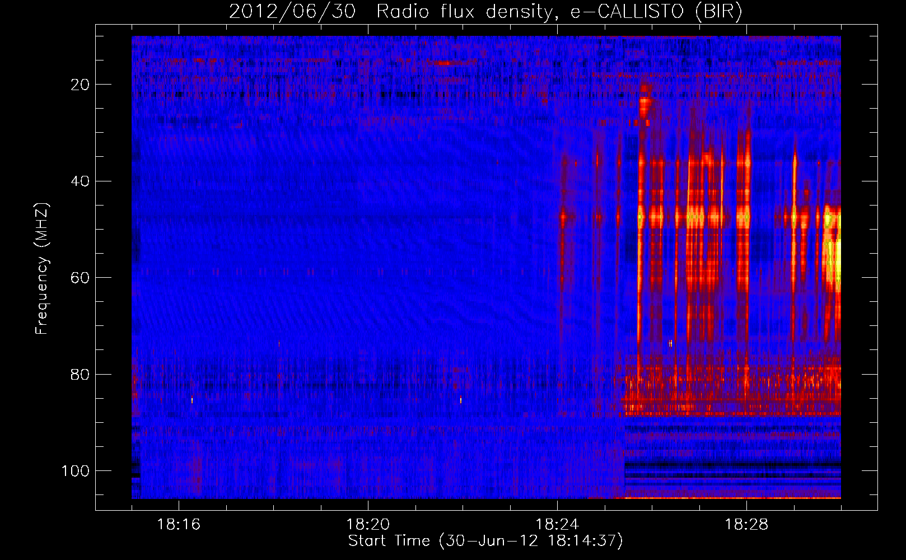Click the 18:16 time tick label
This screenshot has height=560, width=906.
tap(179, 525)
